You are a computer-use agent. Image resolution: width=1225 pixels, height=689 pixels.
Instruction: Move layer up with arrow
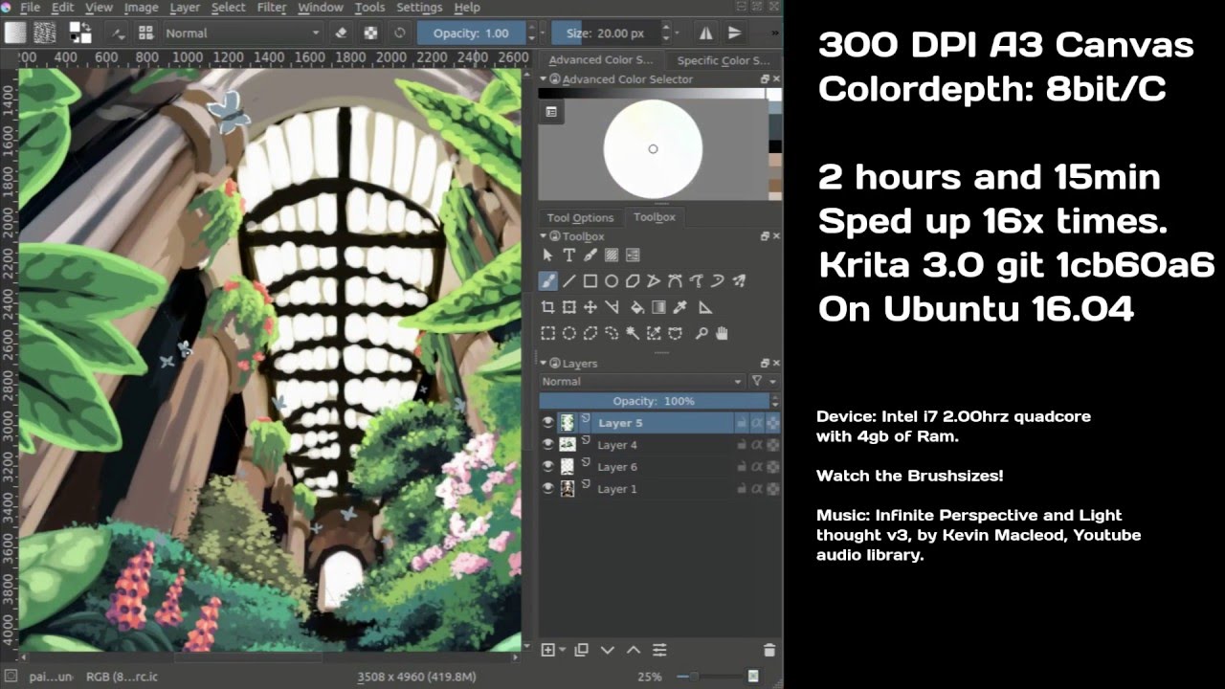coord(633,650)
